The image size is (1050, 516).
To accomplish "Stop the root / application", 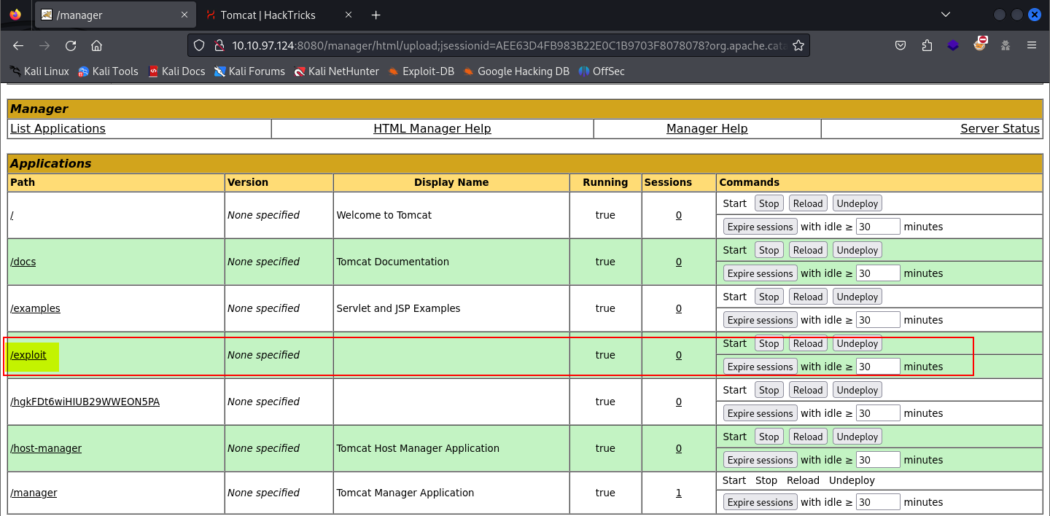I will [x=769, y=203].
